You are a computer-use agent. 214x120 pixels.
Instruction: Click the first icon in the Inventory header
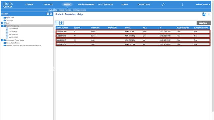click(x=48, y=14)
